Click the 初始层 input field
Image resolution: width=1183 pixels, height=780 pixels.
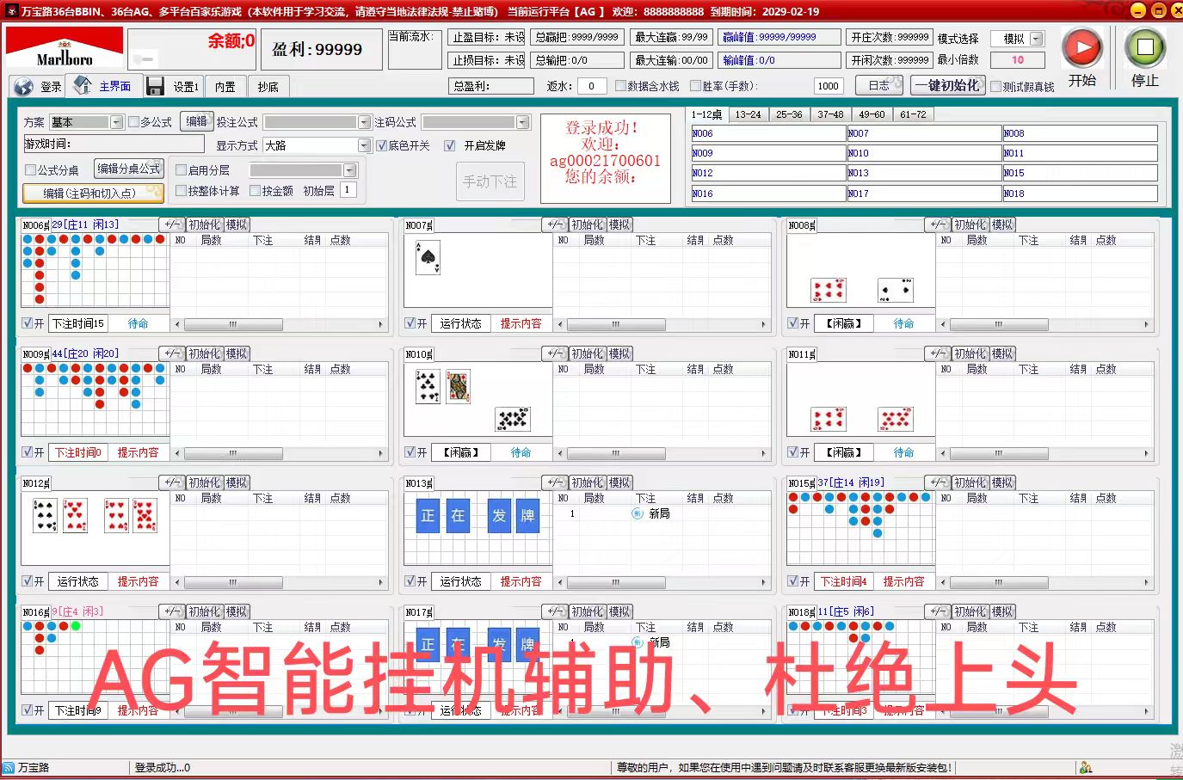click(x=348, y=190)
